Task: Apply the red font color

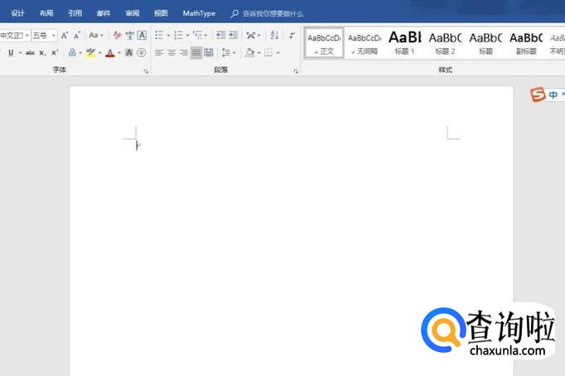Action: [x=110, y=53]
